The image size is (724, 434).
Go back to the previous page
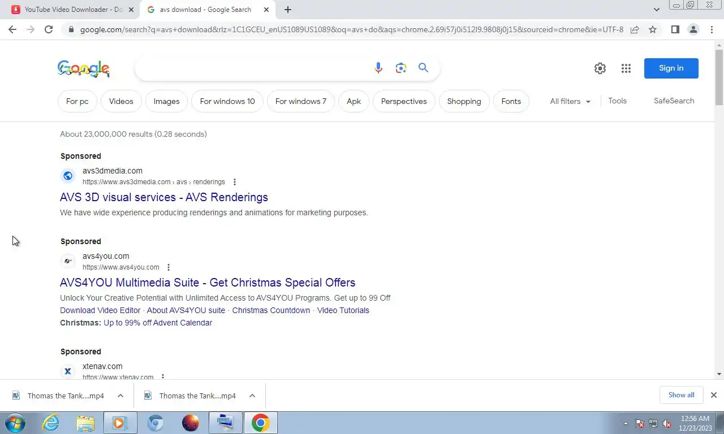(x=12, y=29)
